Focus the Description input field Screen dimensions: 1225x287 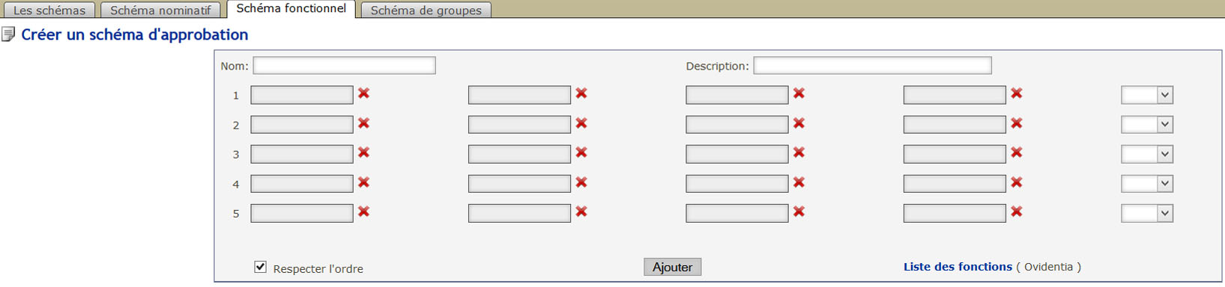tap(873, 66)
